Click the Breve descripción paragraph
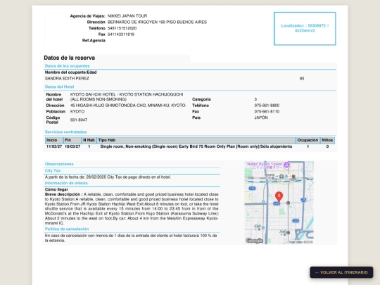The image size is (380, 285). (132, 209)
